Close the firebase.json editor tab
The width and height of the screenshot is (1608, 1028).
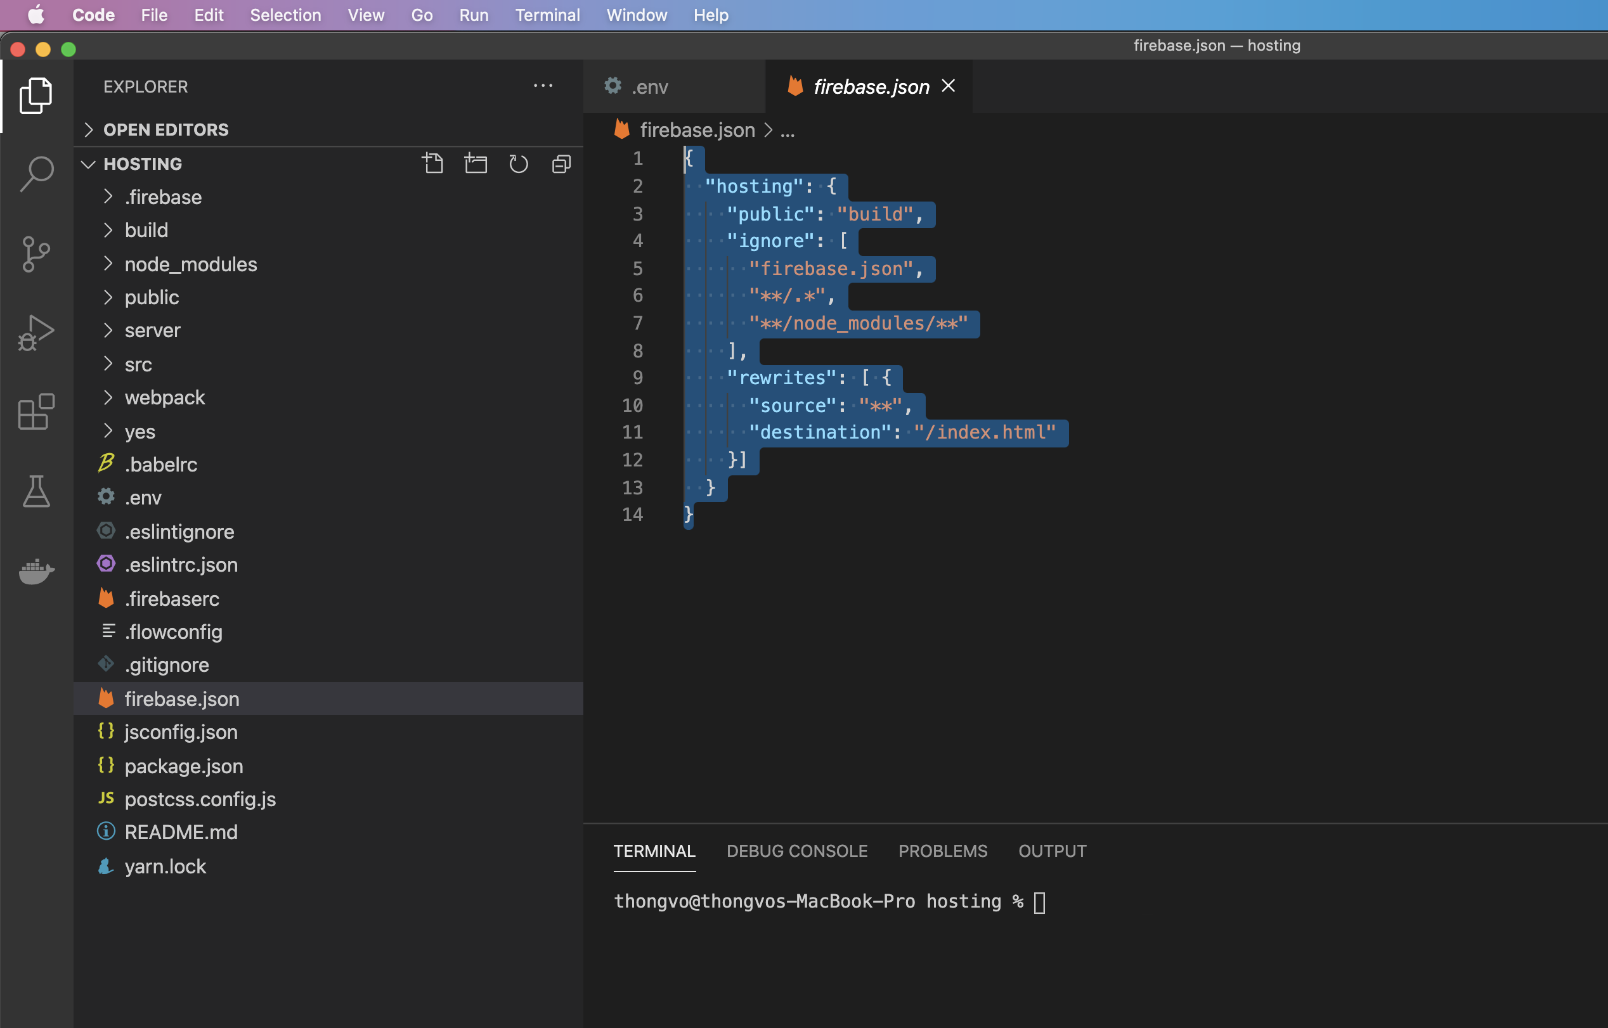948,86
